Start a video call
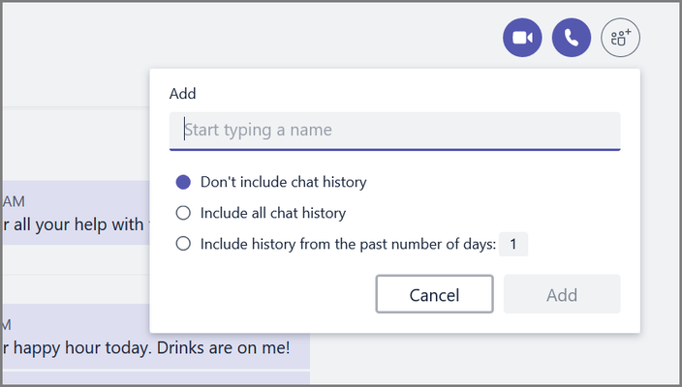This screenshot has height=387, width=682. tap(522, 38)
